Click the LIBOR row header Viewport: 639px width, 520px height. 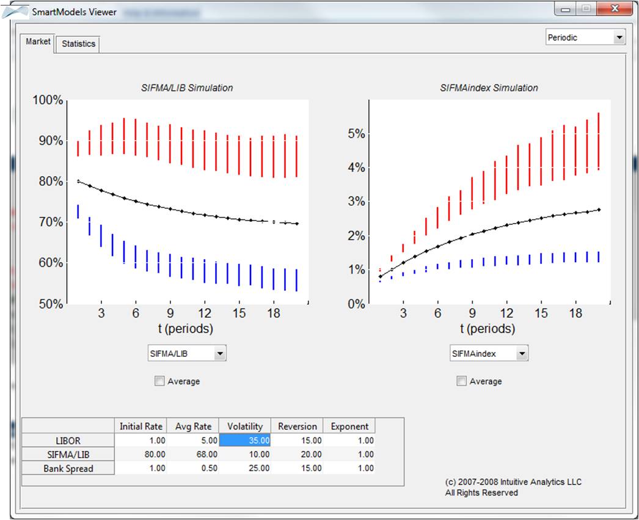pos(68,440)
